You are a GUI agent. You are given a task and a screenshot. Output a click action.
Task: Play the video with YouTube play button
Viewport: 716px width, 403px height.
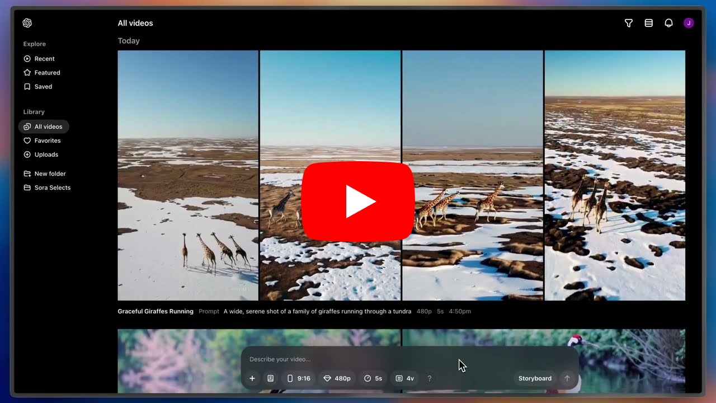point(358,201)
